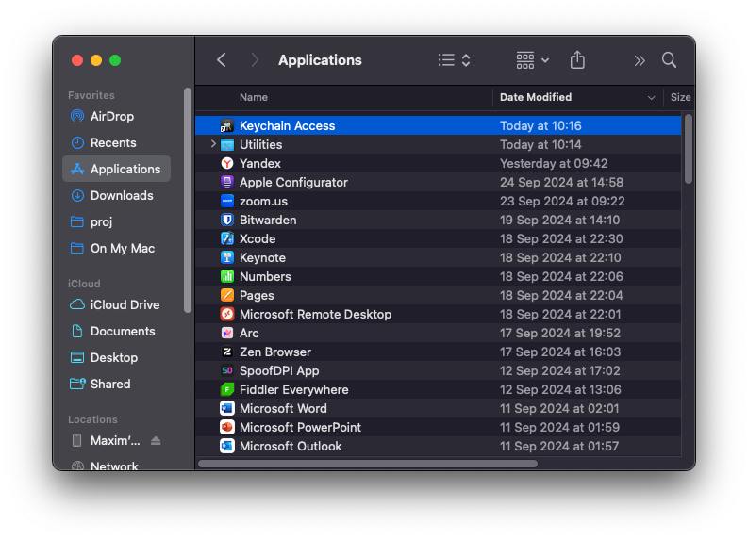Click the sidebar vertical scrollbar

188,200
